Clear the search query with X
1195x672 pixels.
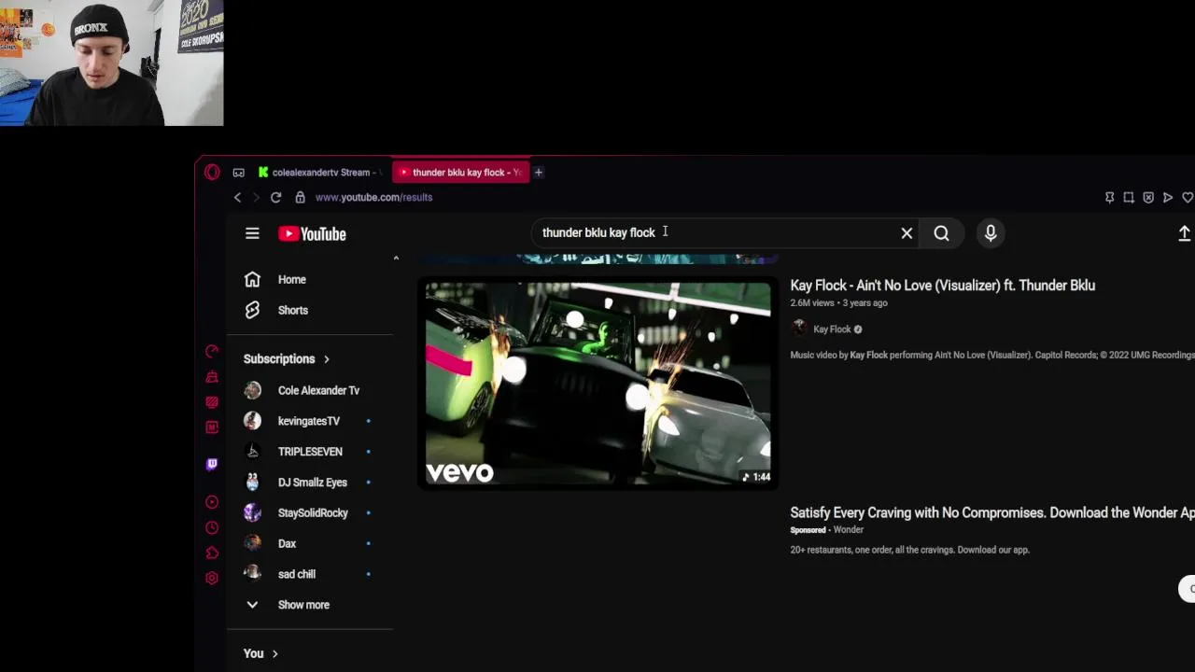coord(907,233)
